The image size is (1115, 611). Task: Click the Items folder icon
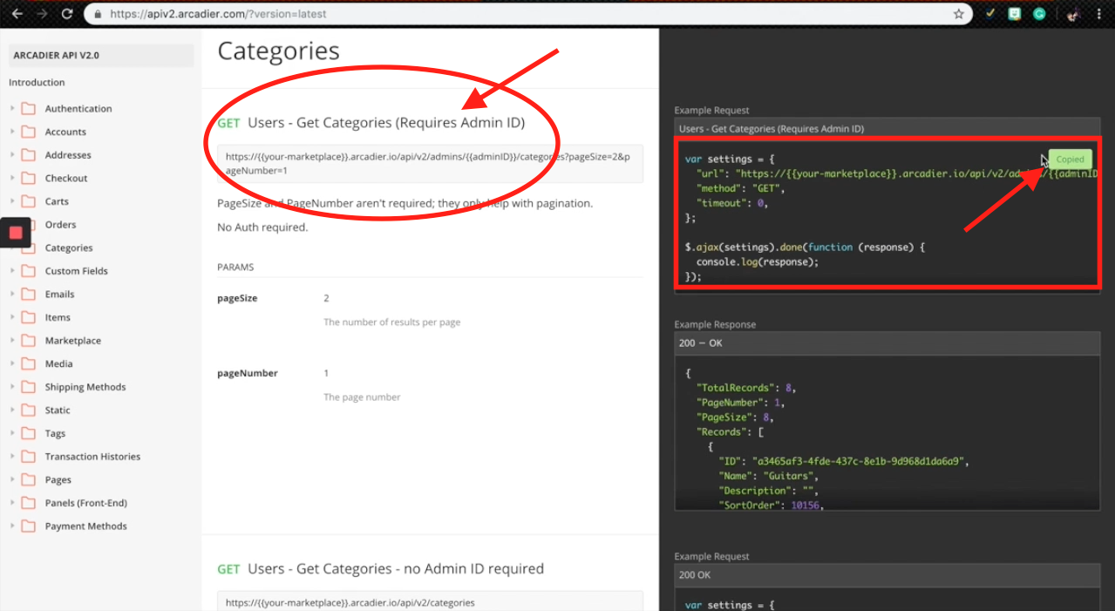tap(29, 317)
